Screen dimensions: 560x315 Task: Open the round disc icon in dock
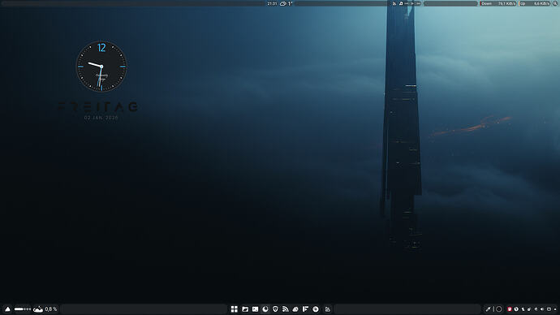(x=316, y=309)
